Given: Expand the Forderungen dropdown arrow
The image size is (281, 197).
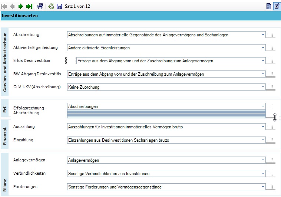Looking at the screenshot, I should pos(263,187).
